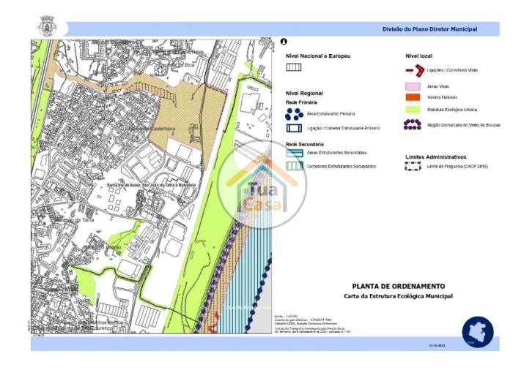Click Carta da Estrutura Ecológica Municipal subtitle

coord(398,296)
